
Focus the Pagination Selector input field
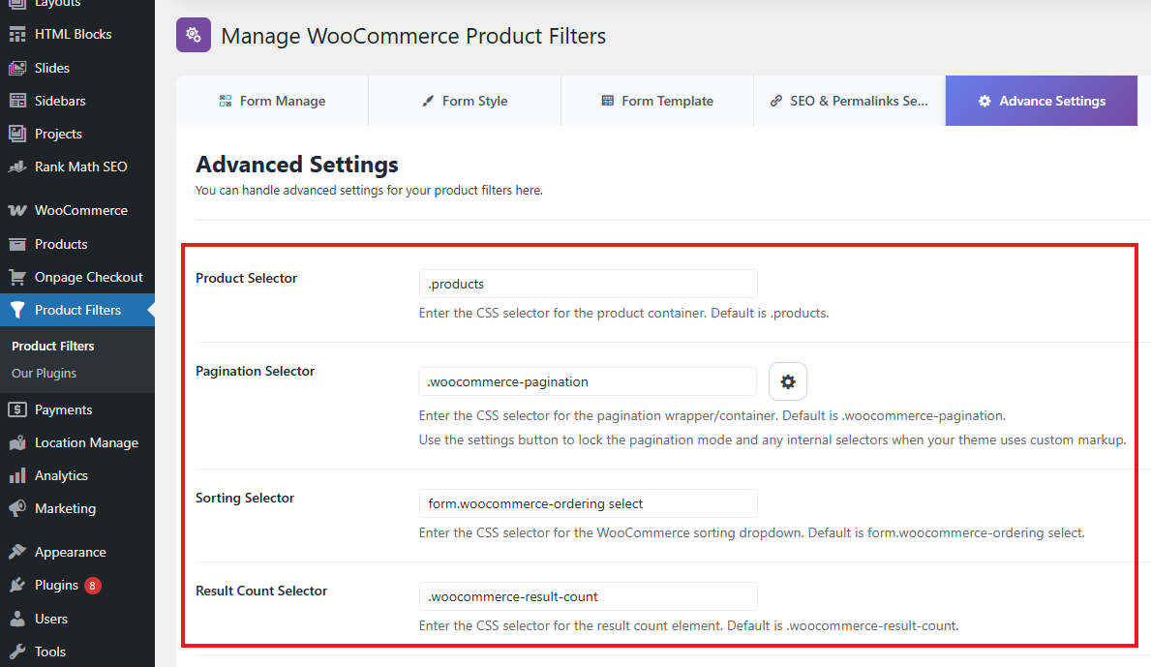click(x=588, y=381)
